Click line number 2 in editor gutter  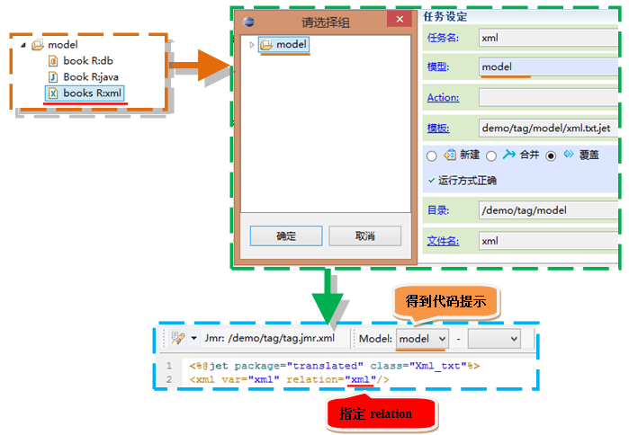pos(169,379)
